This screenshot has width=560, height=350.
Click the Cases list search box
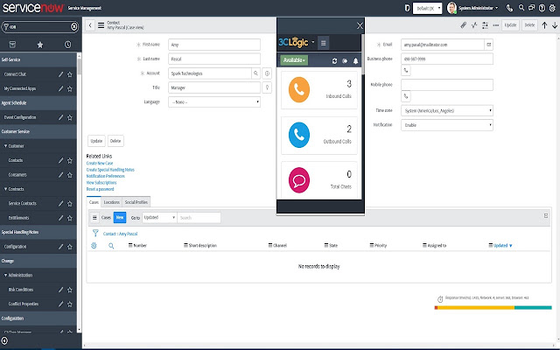click(199, 218)
